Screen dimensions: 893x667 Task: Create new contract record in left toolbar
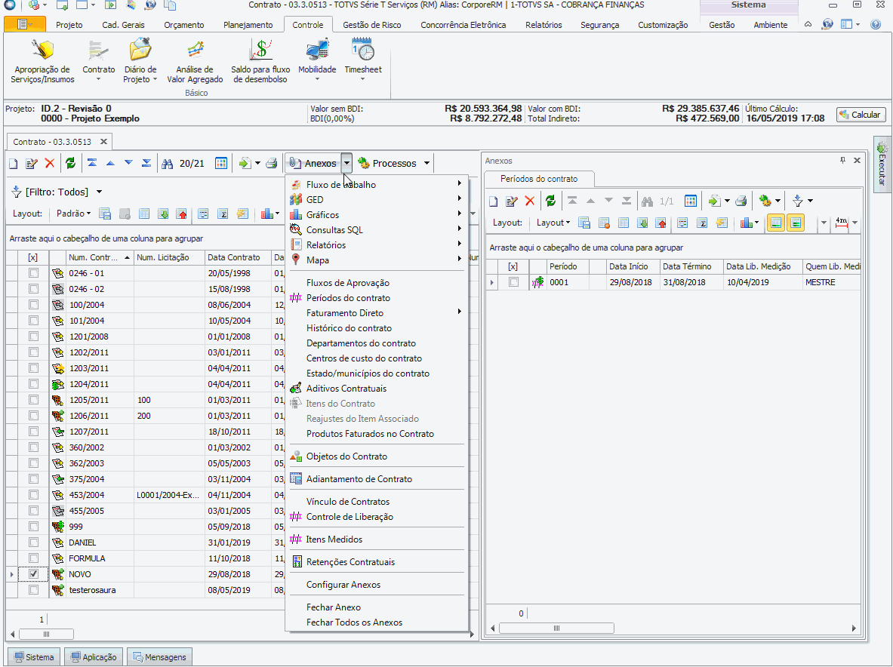click(x=14, y=164)
